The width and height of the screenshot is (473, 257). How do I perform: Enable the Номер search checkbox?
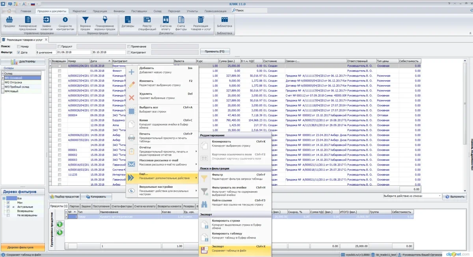[x=18, y=47]
